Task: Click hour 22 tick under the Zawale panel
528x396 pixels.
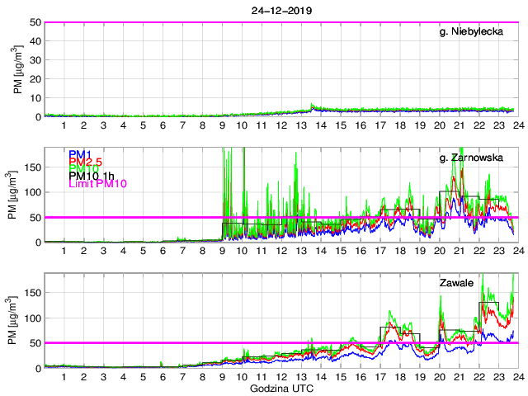Action: [x=478, y=377]
